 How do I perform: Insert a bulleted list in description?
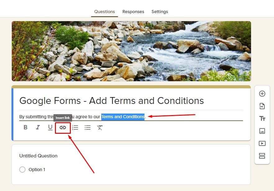88,128
